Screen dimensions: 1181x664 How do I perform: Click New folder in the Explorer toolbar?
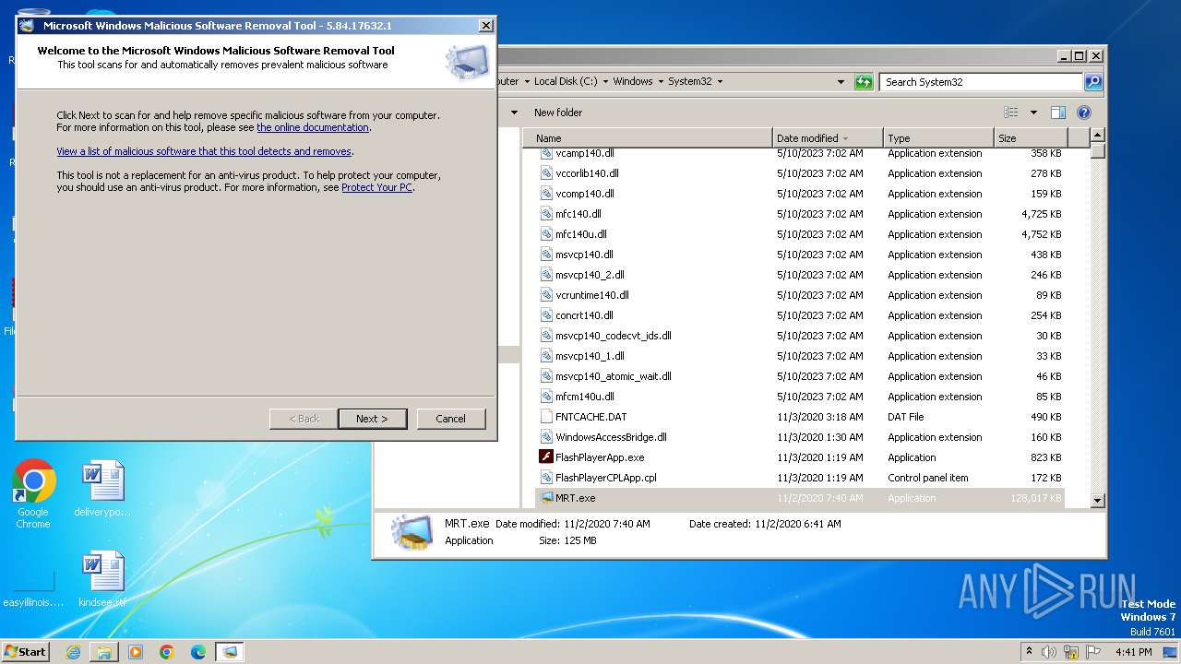click(x=558, y=113)
